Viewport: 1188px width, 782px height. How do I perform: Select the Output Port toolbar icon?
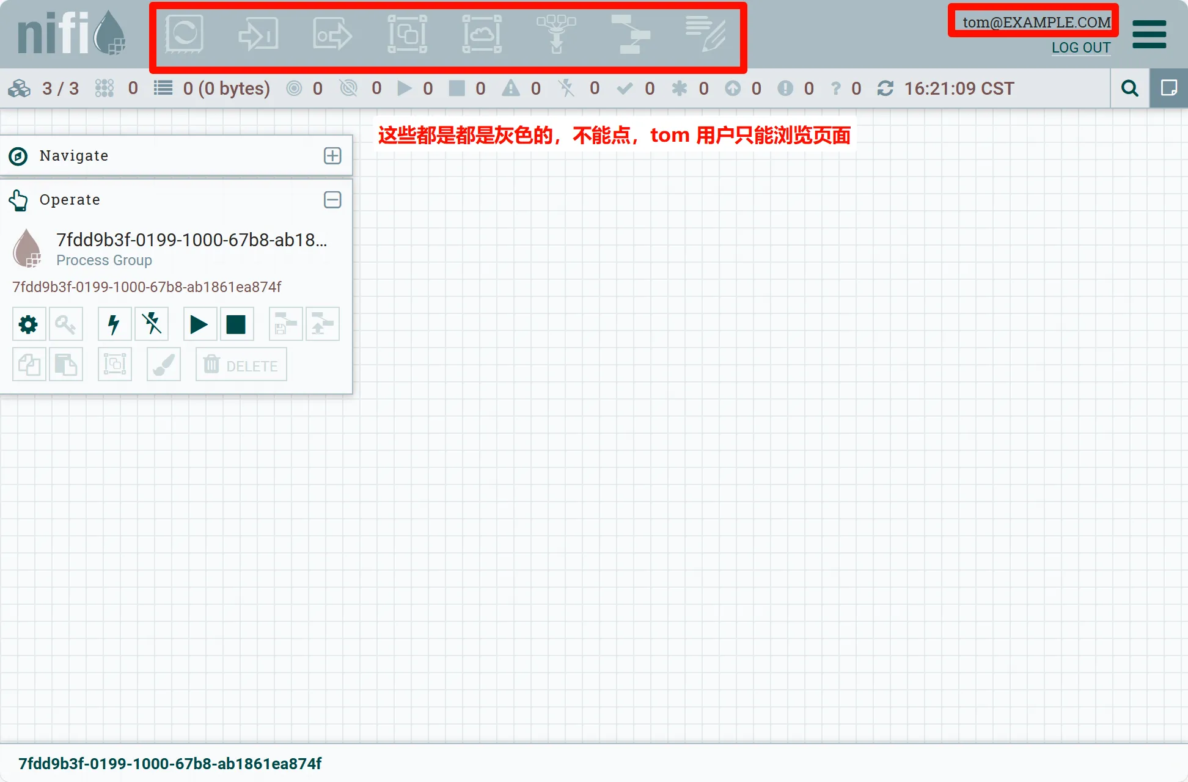pos(332,34)
